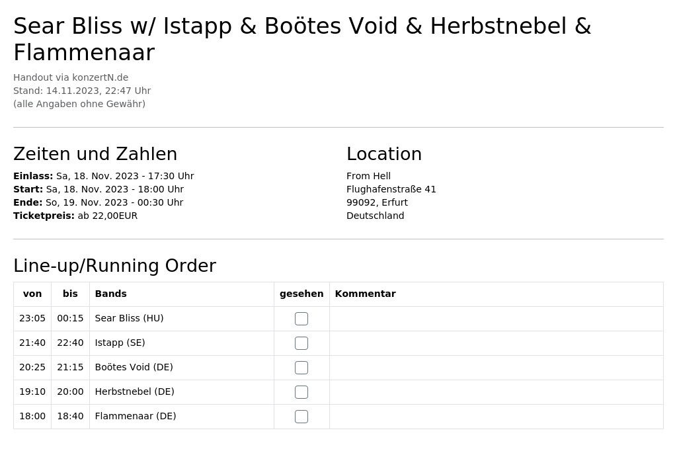The width and height of the screenshot is (677, 453).
Task: Click the Kommentar cell for Istapp
Action: tap(497, 343)
